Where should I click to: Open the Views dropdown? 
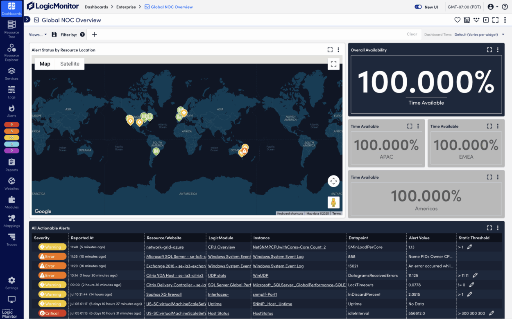[x=38, y=35]
